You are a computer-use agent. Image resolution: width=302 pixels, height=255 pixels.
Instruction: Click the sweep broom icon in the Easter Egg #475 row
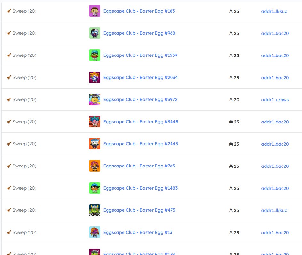[9, 210]
